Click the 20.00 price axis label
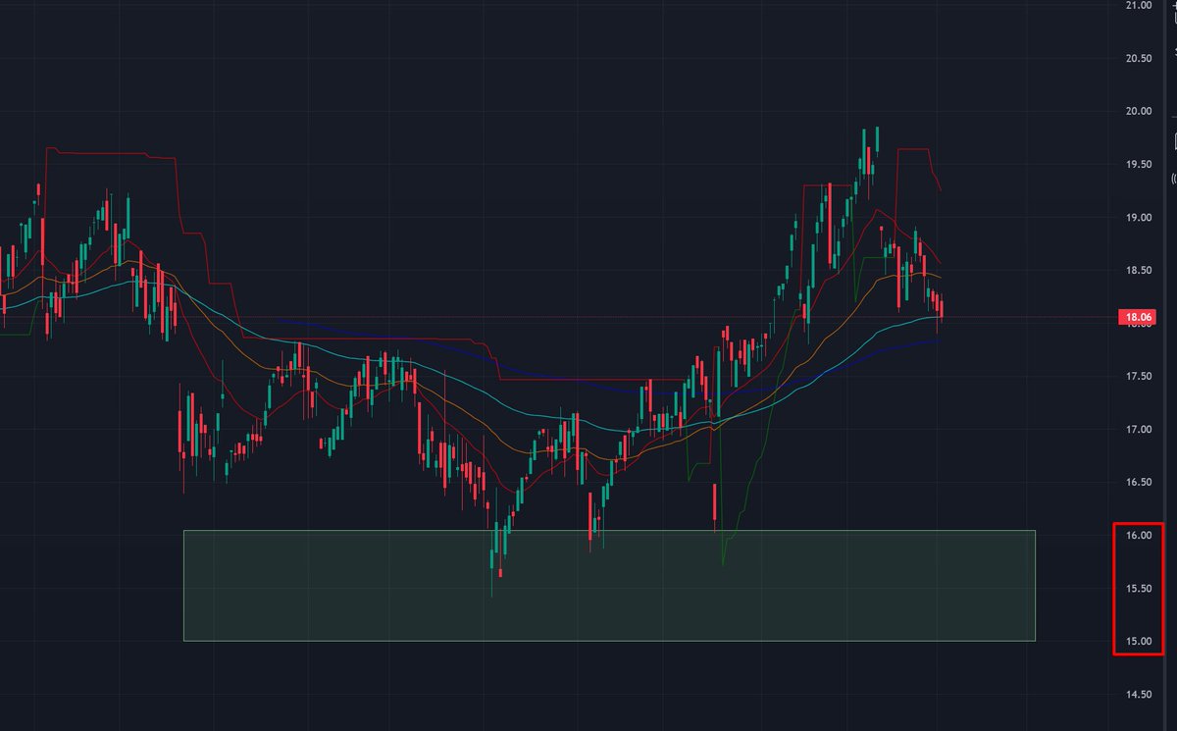The height and width of the screenshot is (731, 1177). pyautogui.click(x=1138, y=112)
